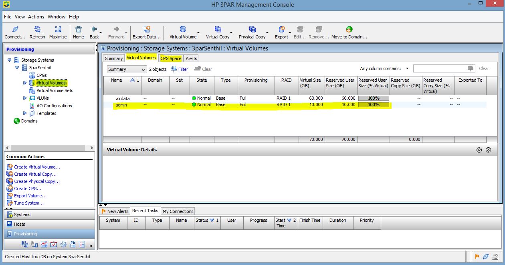The width and height of the screenshot is (505, 265).
Task: Open the Actions menu
Action: (36, 17)
